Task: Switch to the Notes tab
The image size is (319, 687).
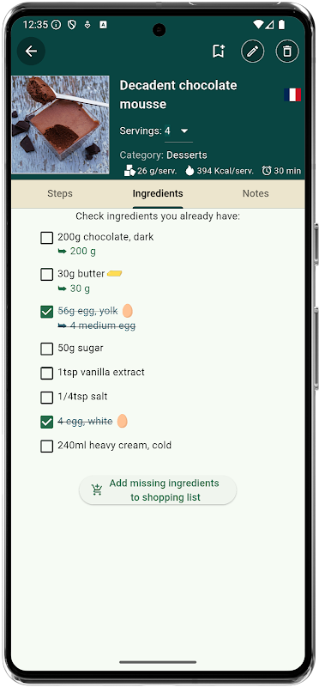Action: (x=256, y=193)
